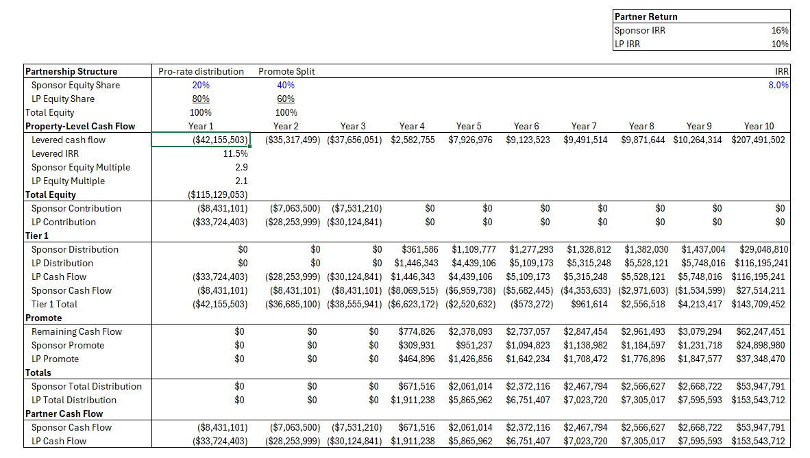Select the LP Contribution row label
Image resolution: width=810 pixels, height=458 pixels.
64,222
